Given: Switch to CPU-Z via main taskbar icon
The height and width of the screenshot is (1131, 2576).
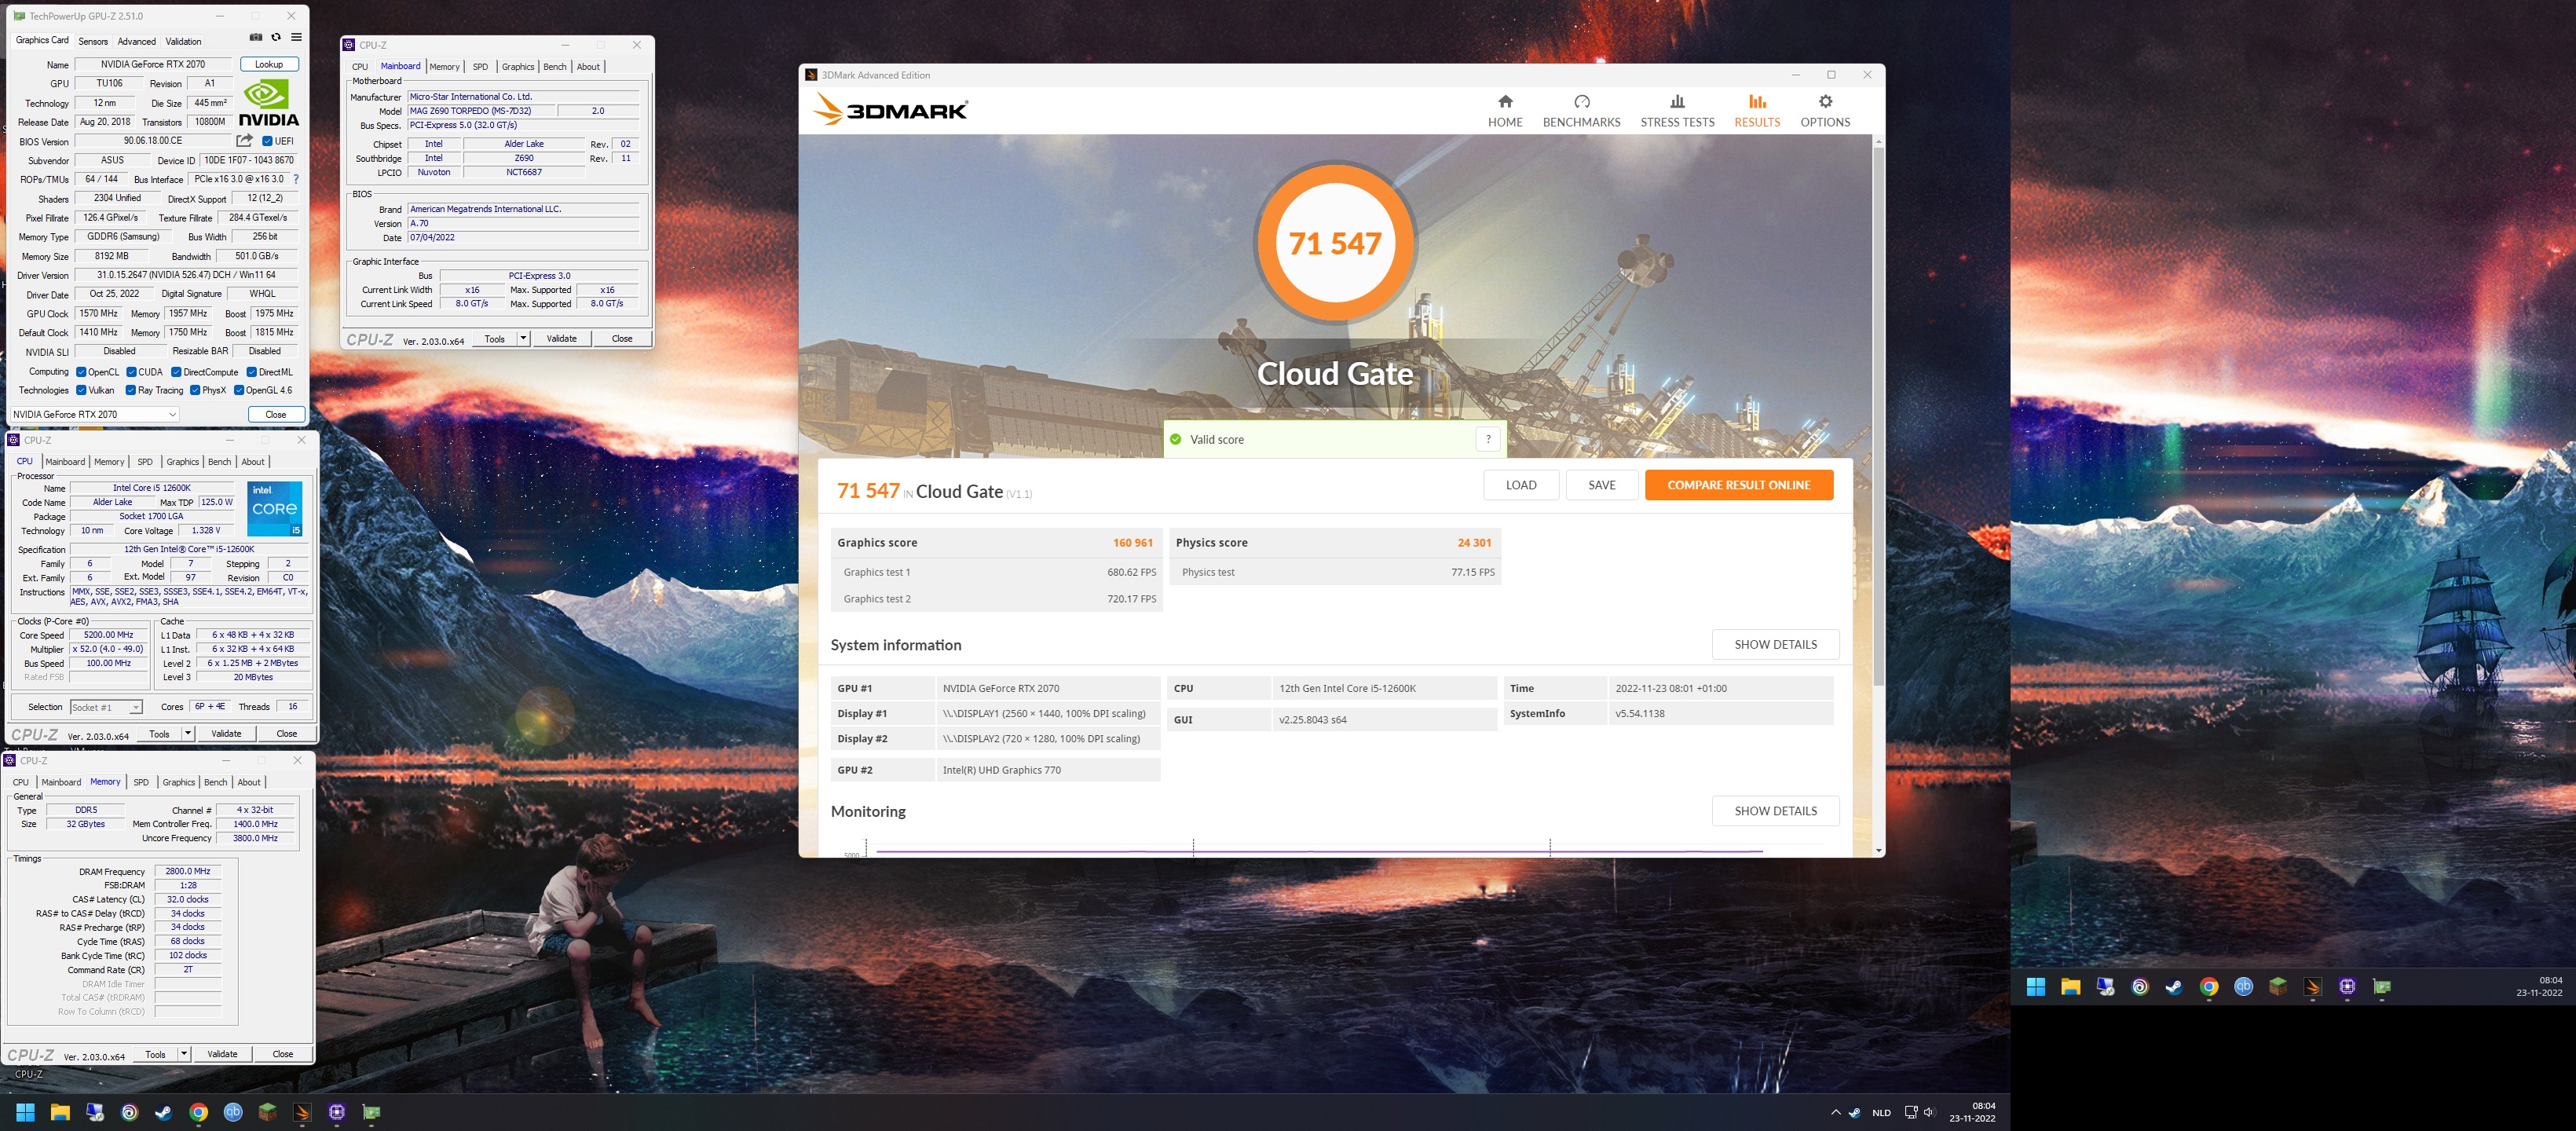Looking at the screenshot, I should pos(337,1112).
